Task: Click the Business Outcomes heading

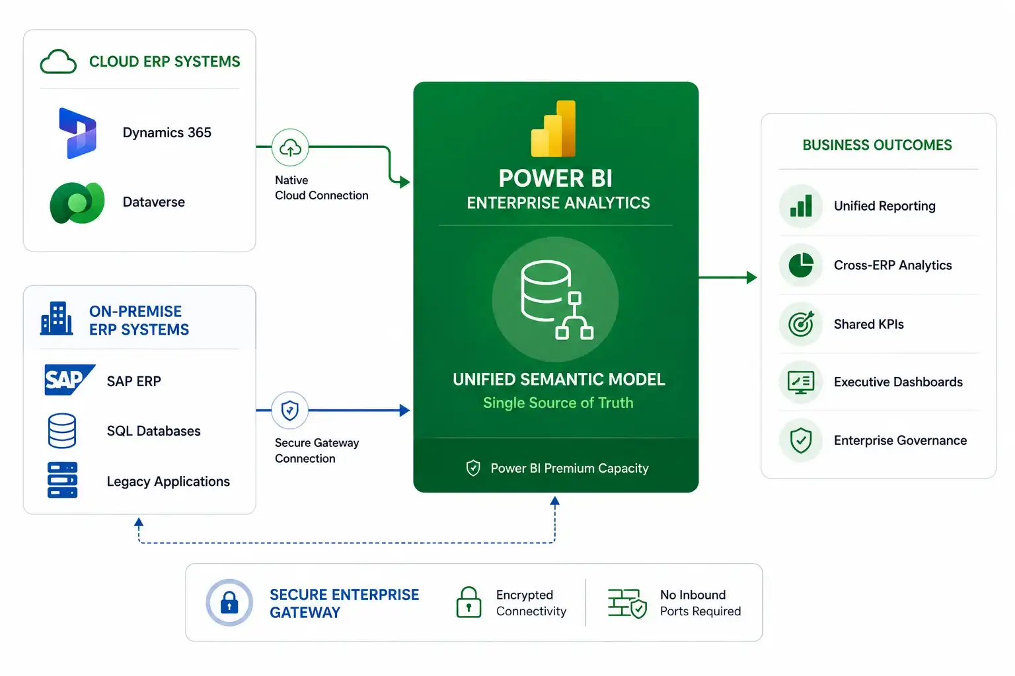Action: (x=878, y=145)
